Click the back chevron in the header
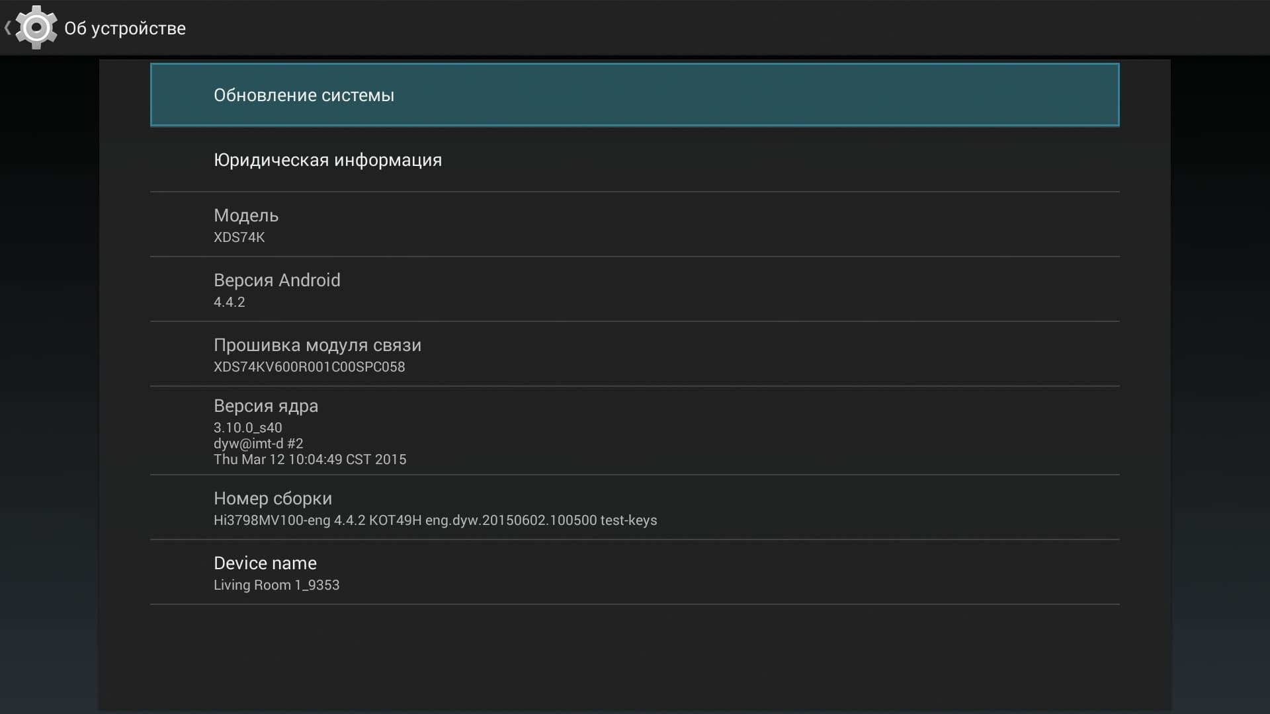 pos(7,28)
